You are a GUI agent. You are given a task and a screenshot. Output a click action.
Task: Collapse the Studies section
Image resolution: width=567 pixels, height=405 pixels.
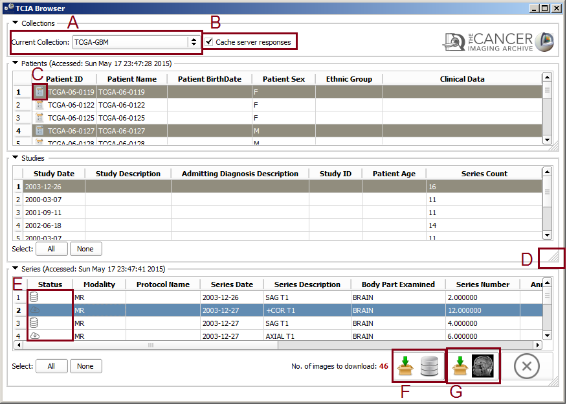tap(15, 157)
